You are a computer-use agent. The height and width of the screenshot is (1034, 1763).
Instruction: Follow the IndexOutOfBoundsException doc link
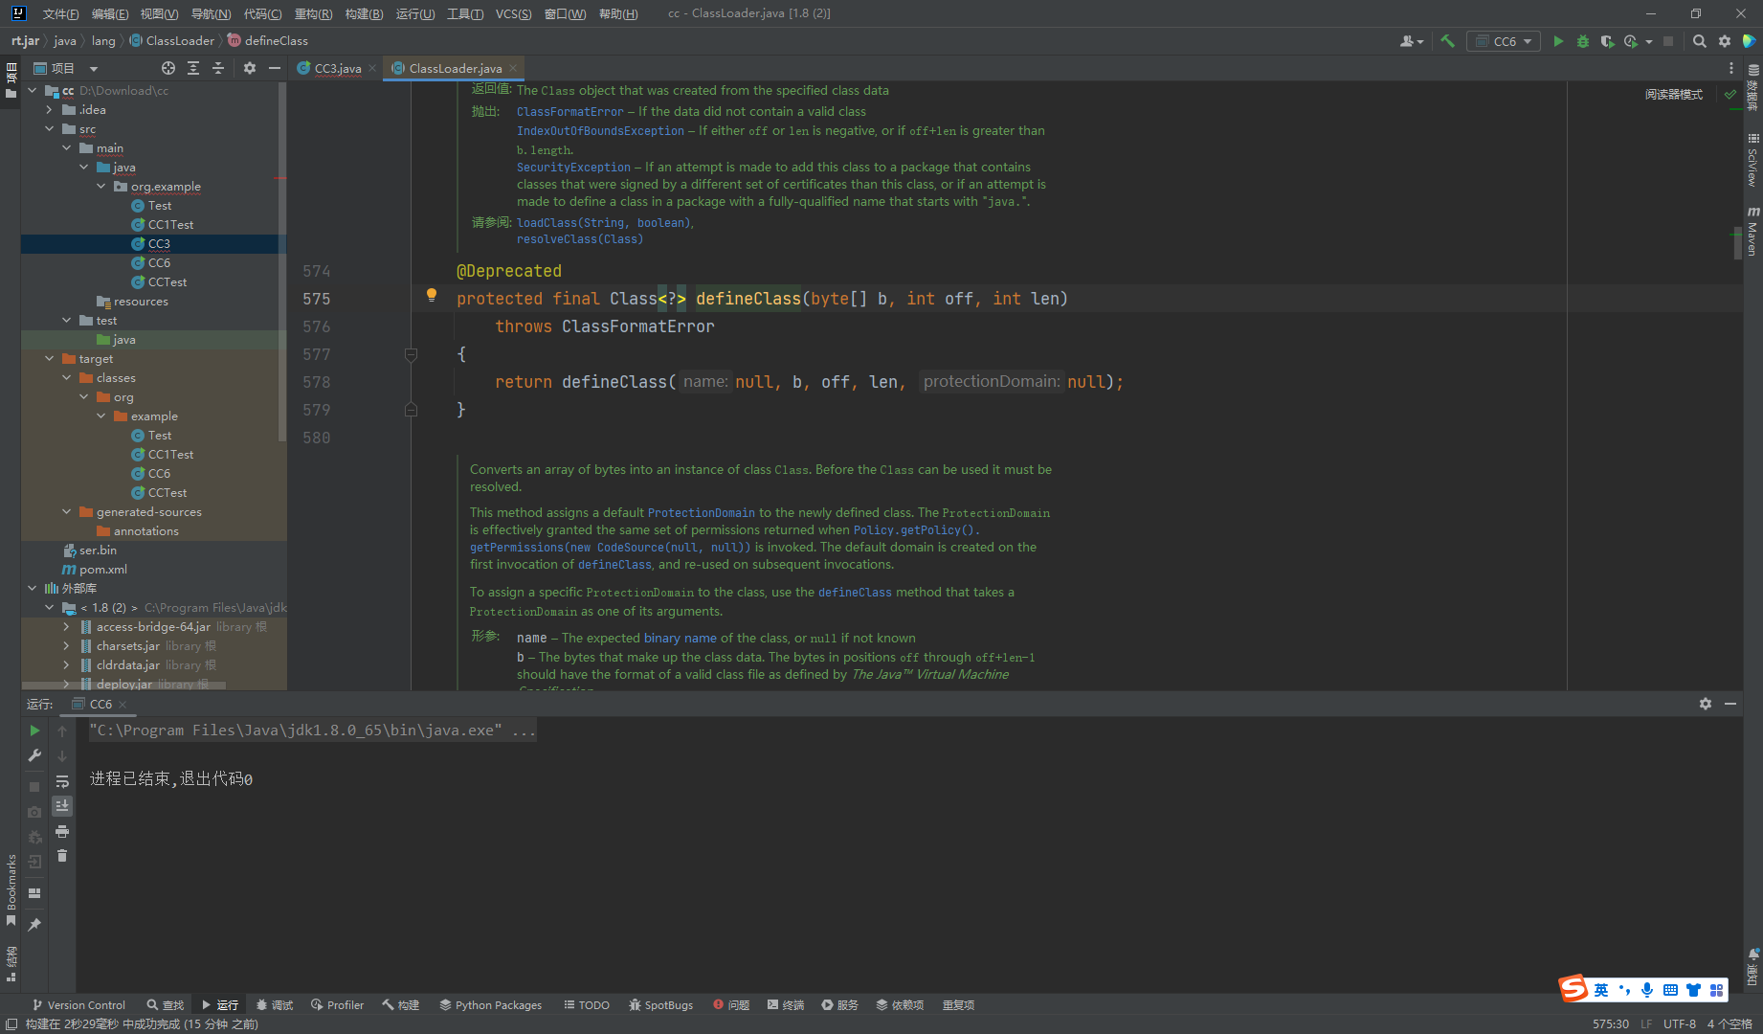[600, 130]
